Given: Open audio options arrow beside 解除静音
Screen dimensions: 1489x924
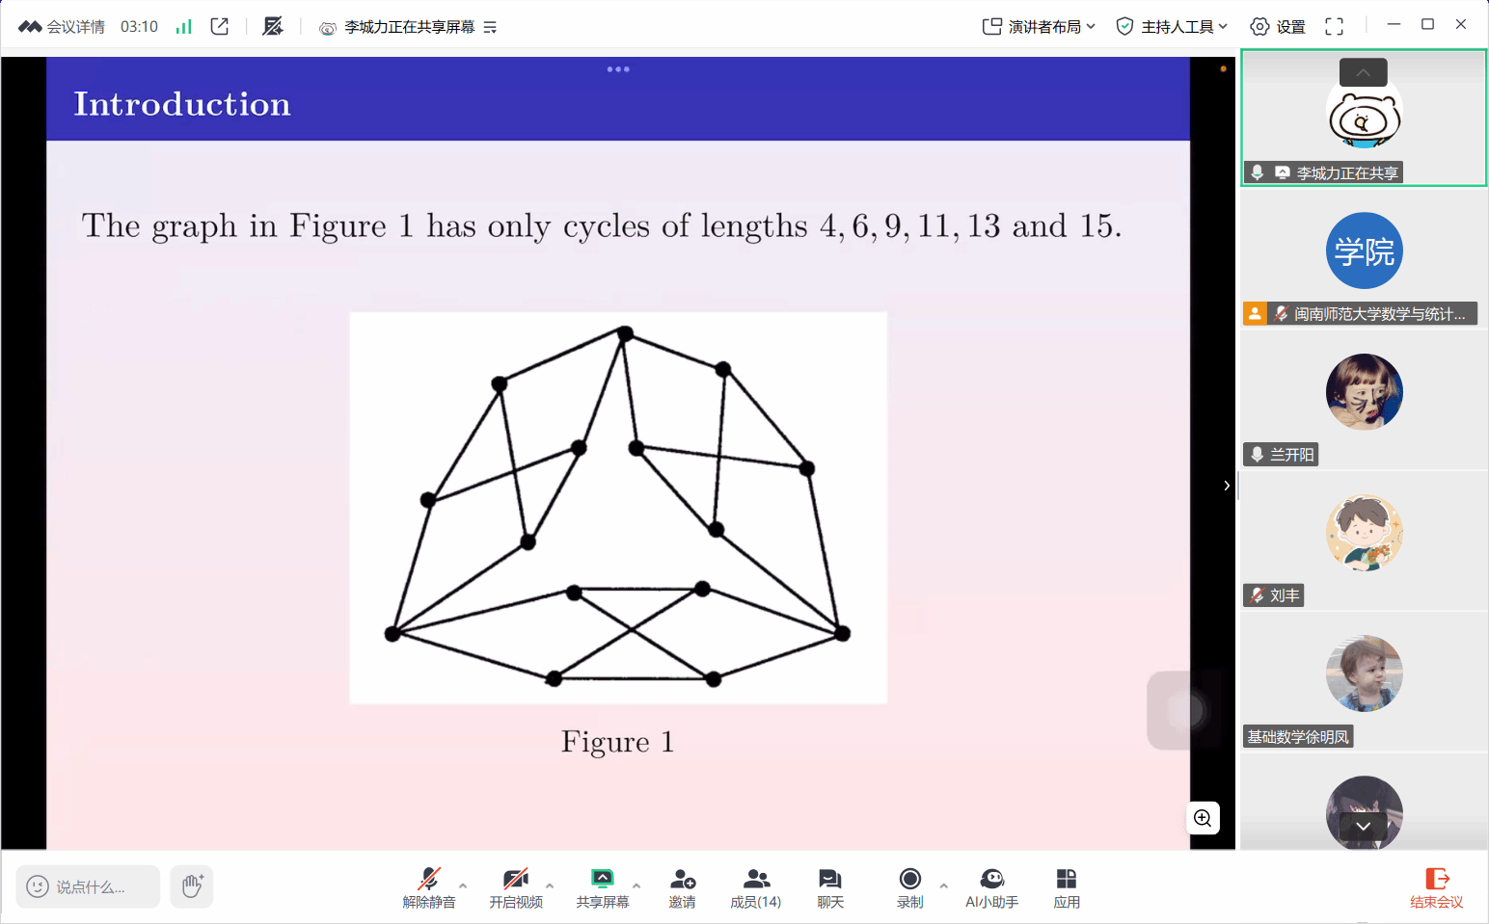Looking at the screenshot, I should (x=463, y=885).
